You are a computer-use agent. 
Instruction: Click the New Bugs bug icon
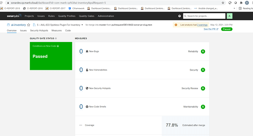point(87,51)
